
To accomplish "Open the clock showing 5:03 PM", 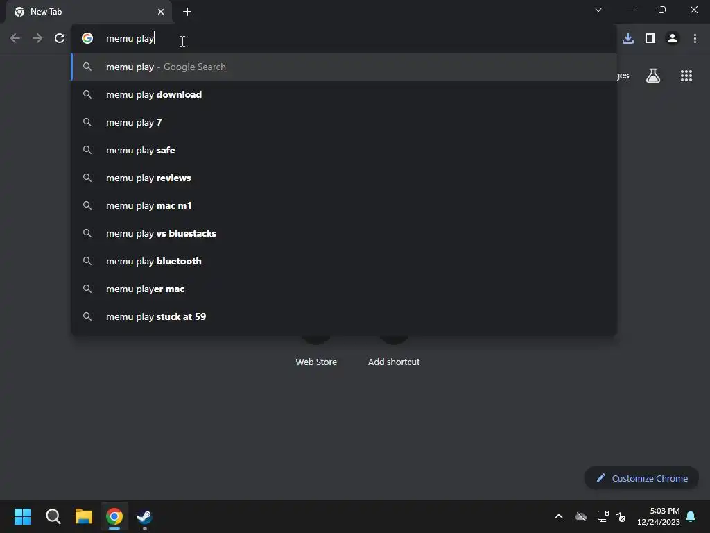I will click(659, 516).
